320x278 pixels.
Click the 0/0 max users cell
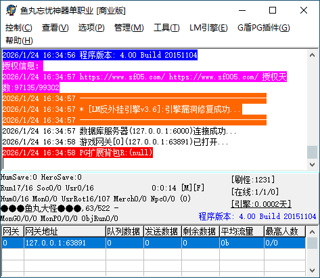click(x=285, y=243)
